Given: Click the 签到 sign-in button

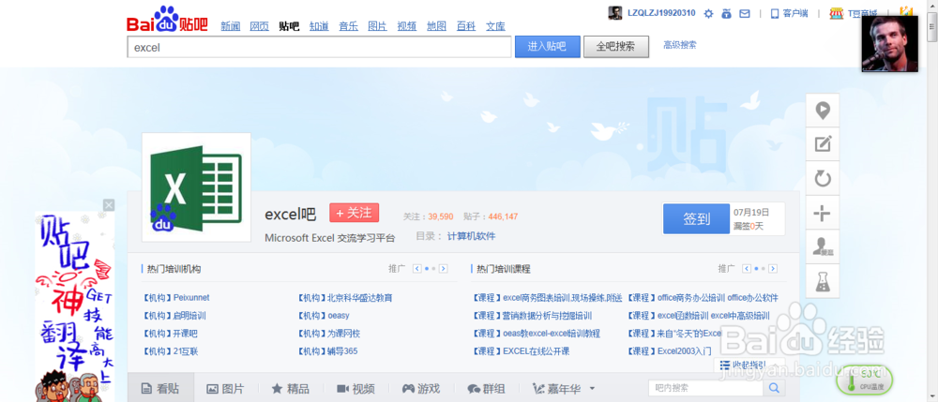Looking at the screenshot, I should click(x=697, y=218).
